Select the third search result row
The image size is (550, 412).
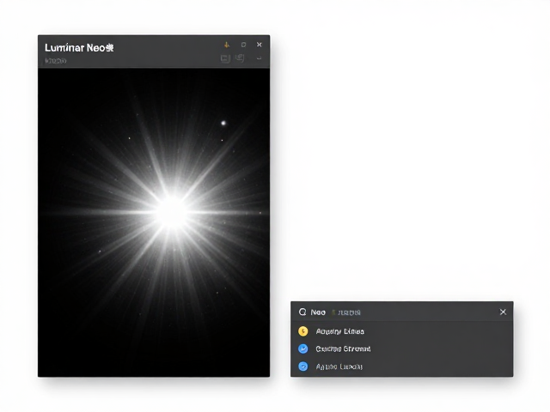point(402,367)
